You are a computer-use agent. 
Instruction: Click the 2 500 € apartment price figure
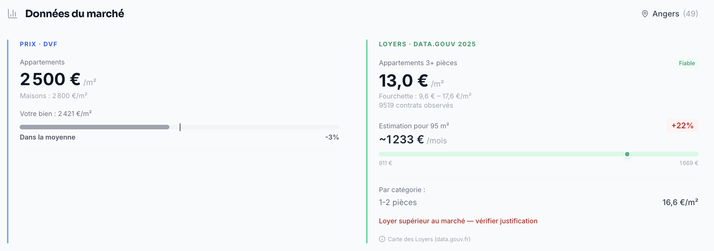tap(50, 79)
